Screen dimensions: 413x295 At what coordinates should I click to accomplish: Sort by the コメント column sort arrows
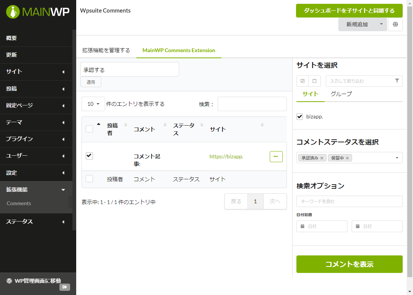pos(165,125)
